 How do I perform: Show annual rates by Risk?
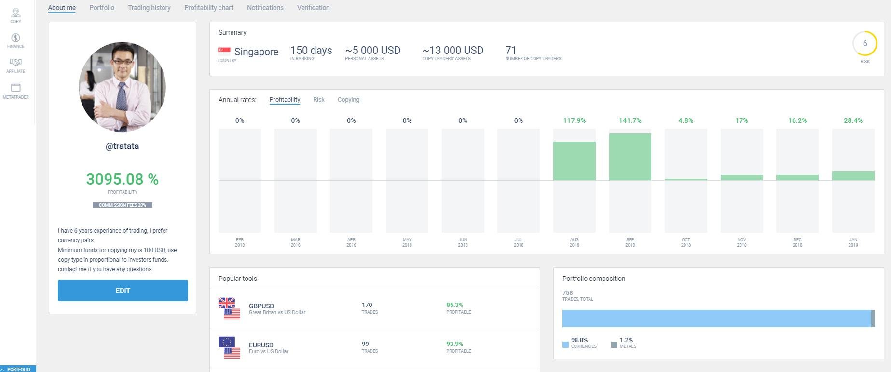318,100
